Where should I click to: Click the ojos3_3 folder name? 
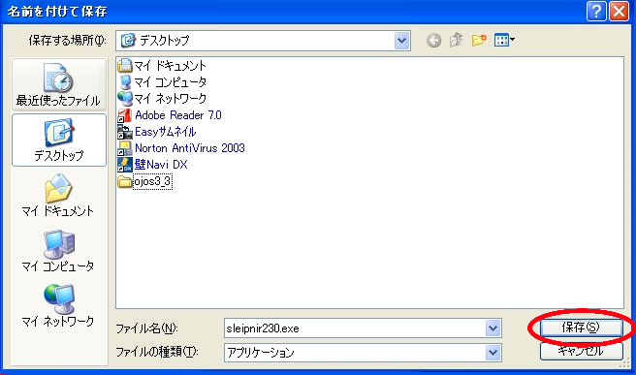pos(152,181)
